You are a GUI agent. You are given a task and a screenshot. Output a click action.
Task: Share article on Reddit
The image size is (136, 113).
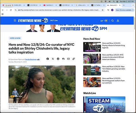58,59
